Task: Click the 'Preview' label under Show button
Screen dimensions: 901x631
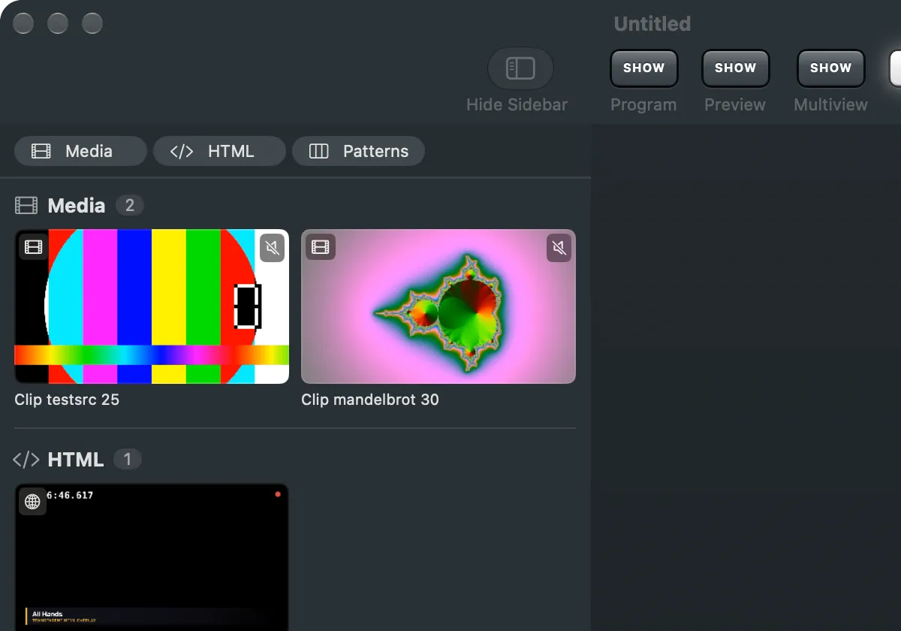Action: tap(735, 104)
